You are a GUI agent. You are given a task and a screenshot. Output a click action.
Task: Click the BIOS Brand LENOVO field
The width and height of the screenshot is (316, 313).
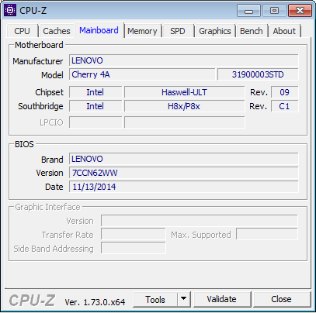click(184, 159)
